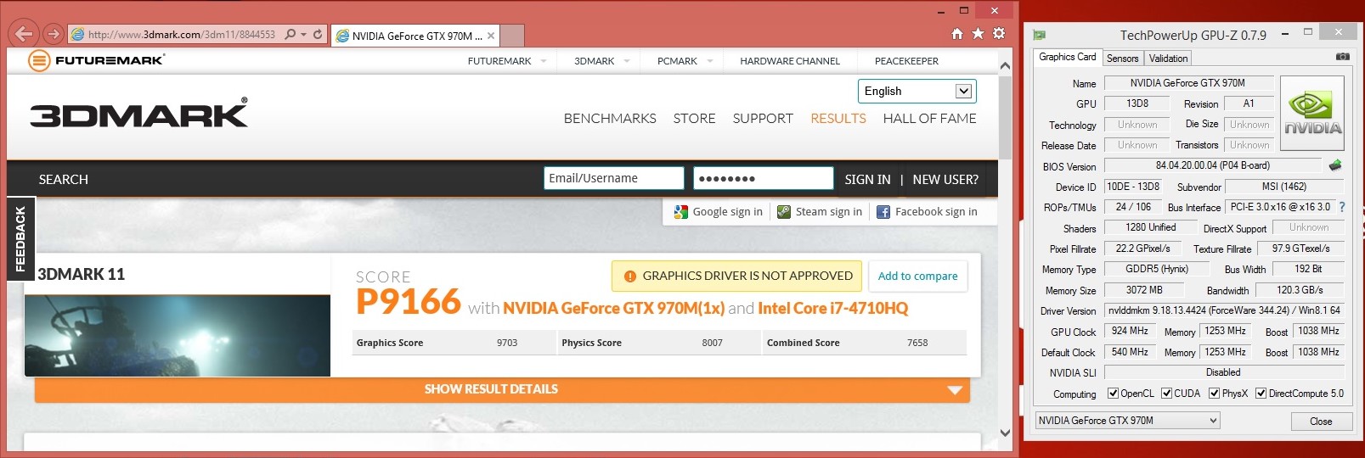The width and height of the screenshot is (1365, 458).
Task: Toggle the PhysX checkbox
Action: 1215,394
